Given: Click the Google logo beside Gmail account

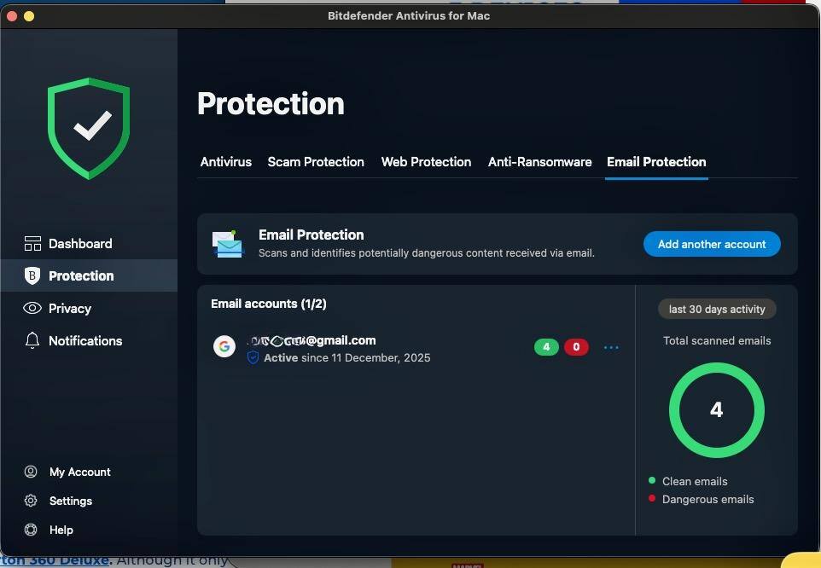Looking at the screenshot, I should (x=224, y=346).
